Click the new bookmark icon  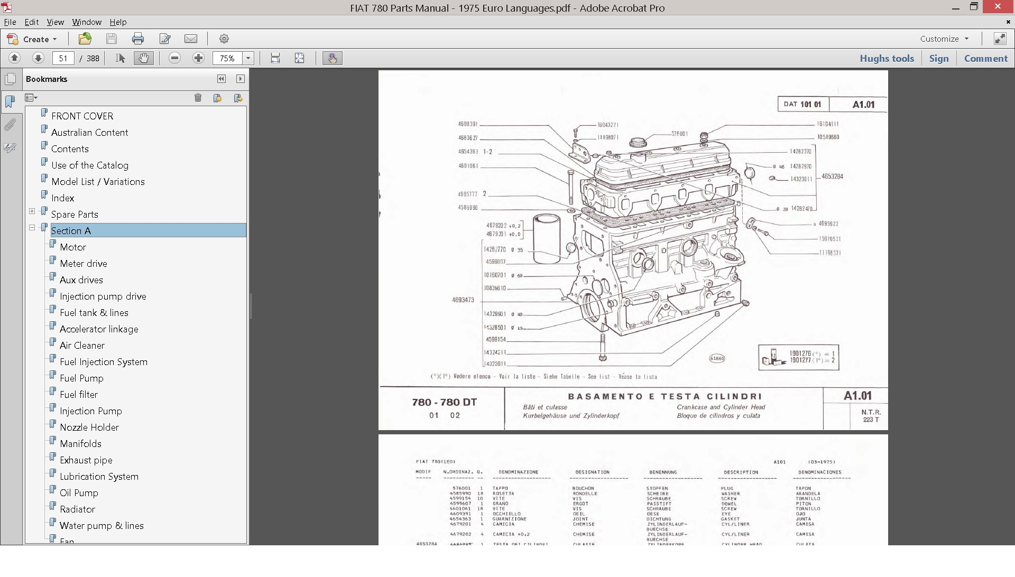click(x=217, y=98)
